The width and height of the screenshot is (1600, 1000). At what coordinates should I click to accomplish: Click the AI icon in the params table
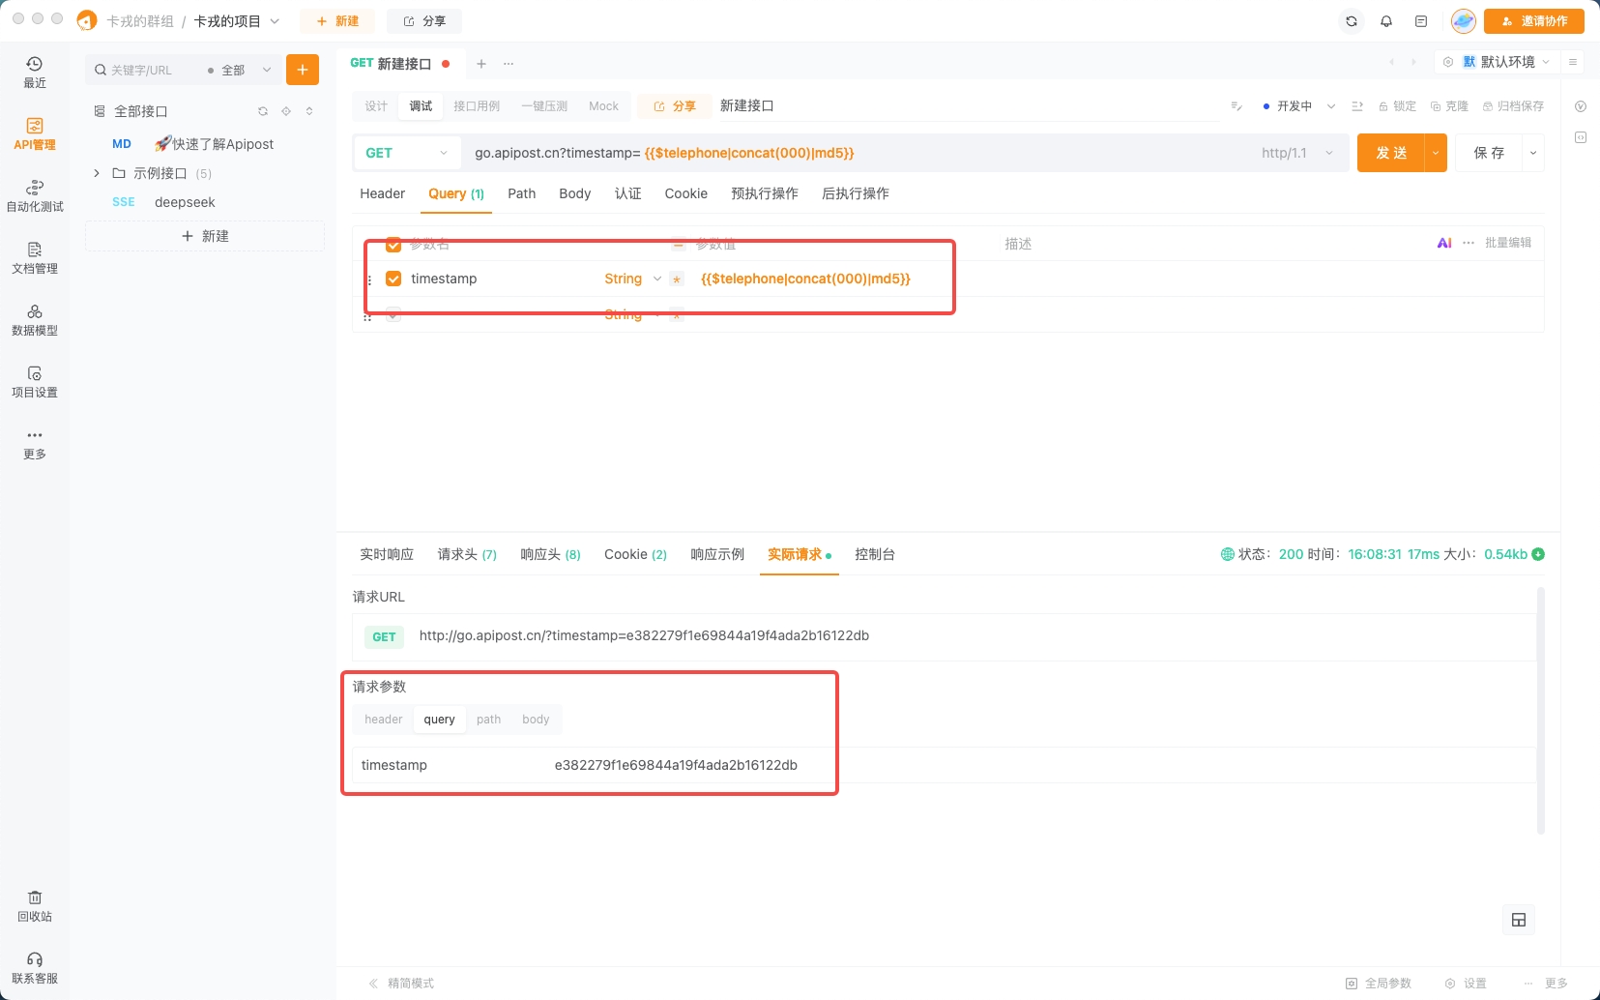point(1444,243)
